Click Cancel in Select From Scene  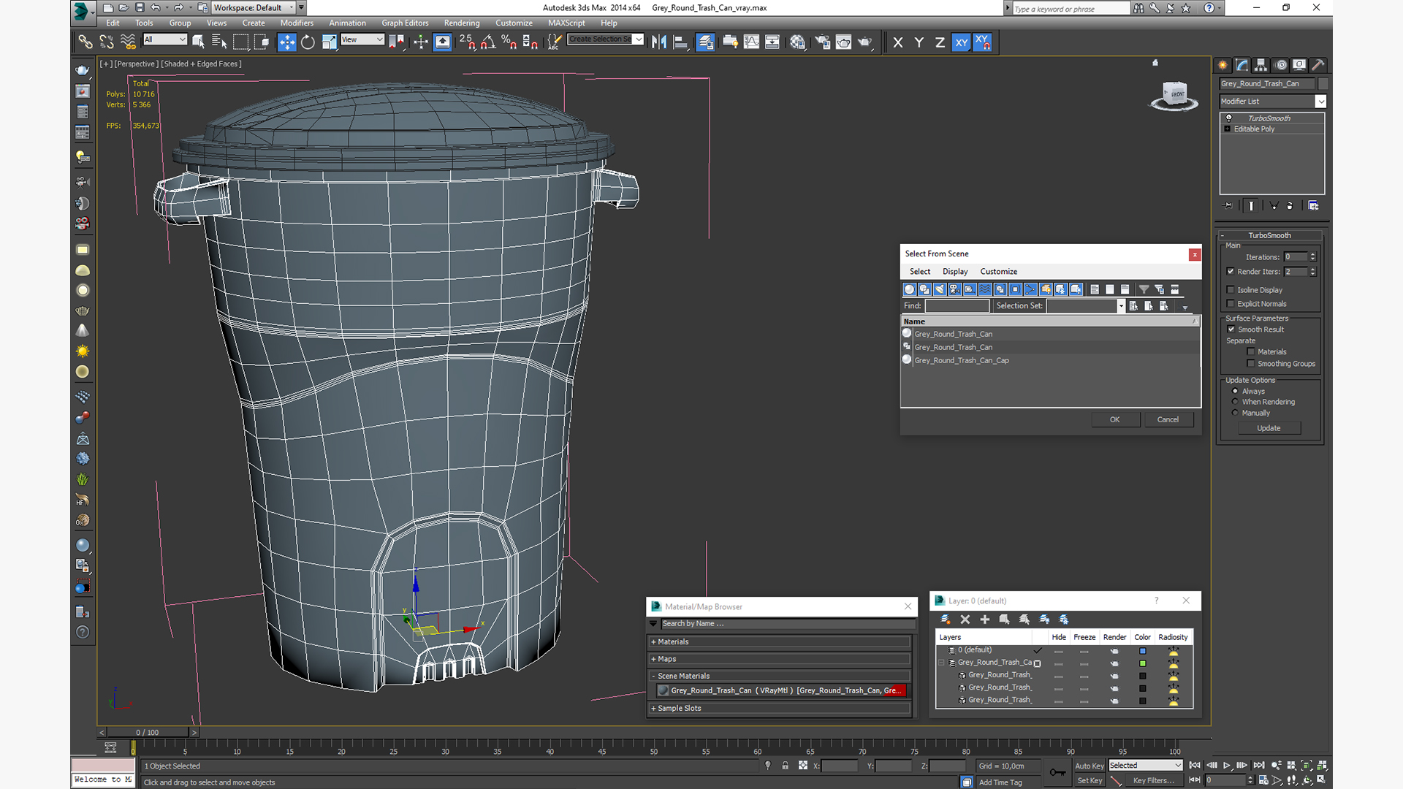coord(1167,419)
